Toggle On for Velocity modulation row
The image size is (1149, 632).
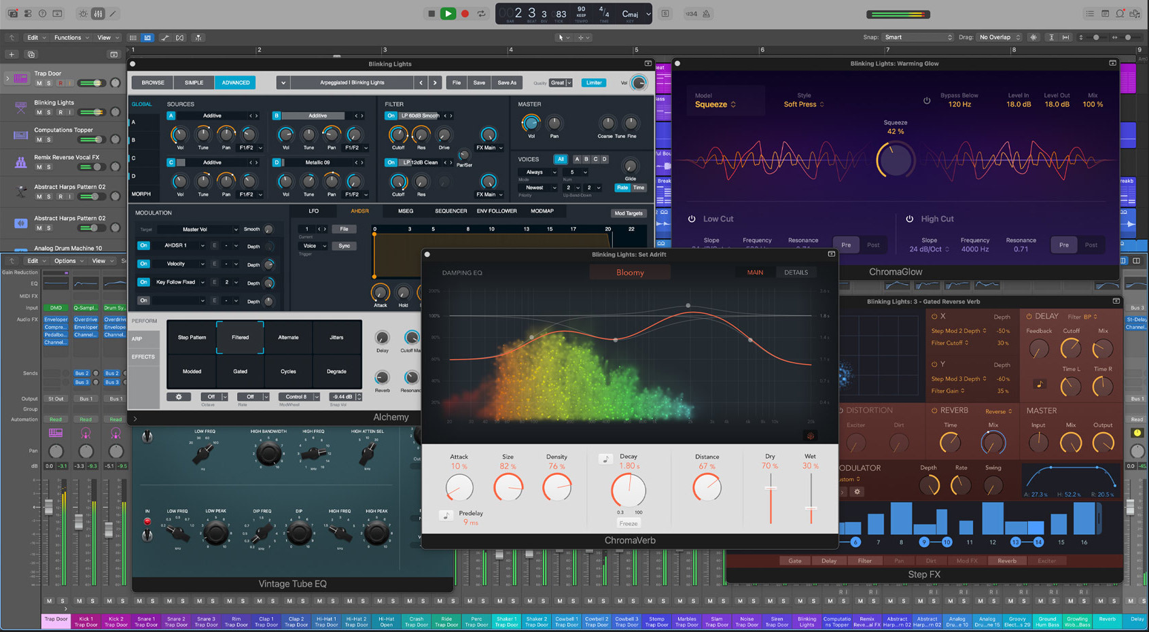click(143, 264)
